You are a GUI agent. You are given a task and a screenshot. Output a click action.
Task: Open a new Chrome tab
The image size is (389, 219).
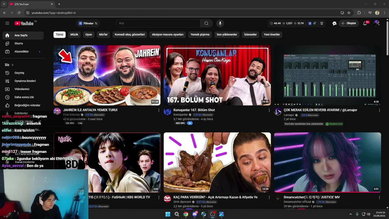59,4
